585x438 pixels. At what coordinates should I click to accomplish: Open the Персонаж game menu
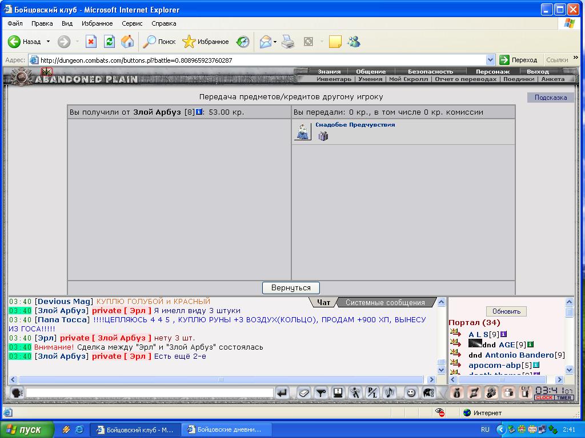[x=492, y=71]
